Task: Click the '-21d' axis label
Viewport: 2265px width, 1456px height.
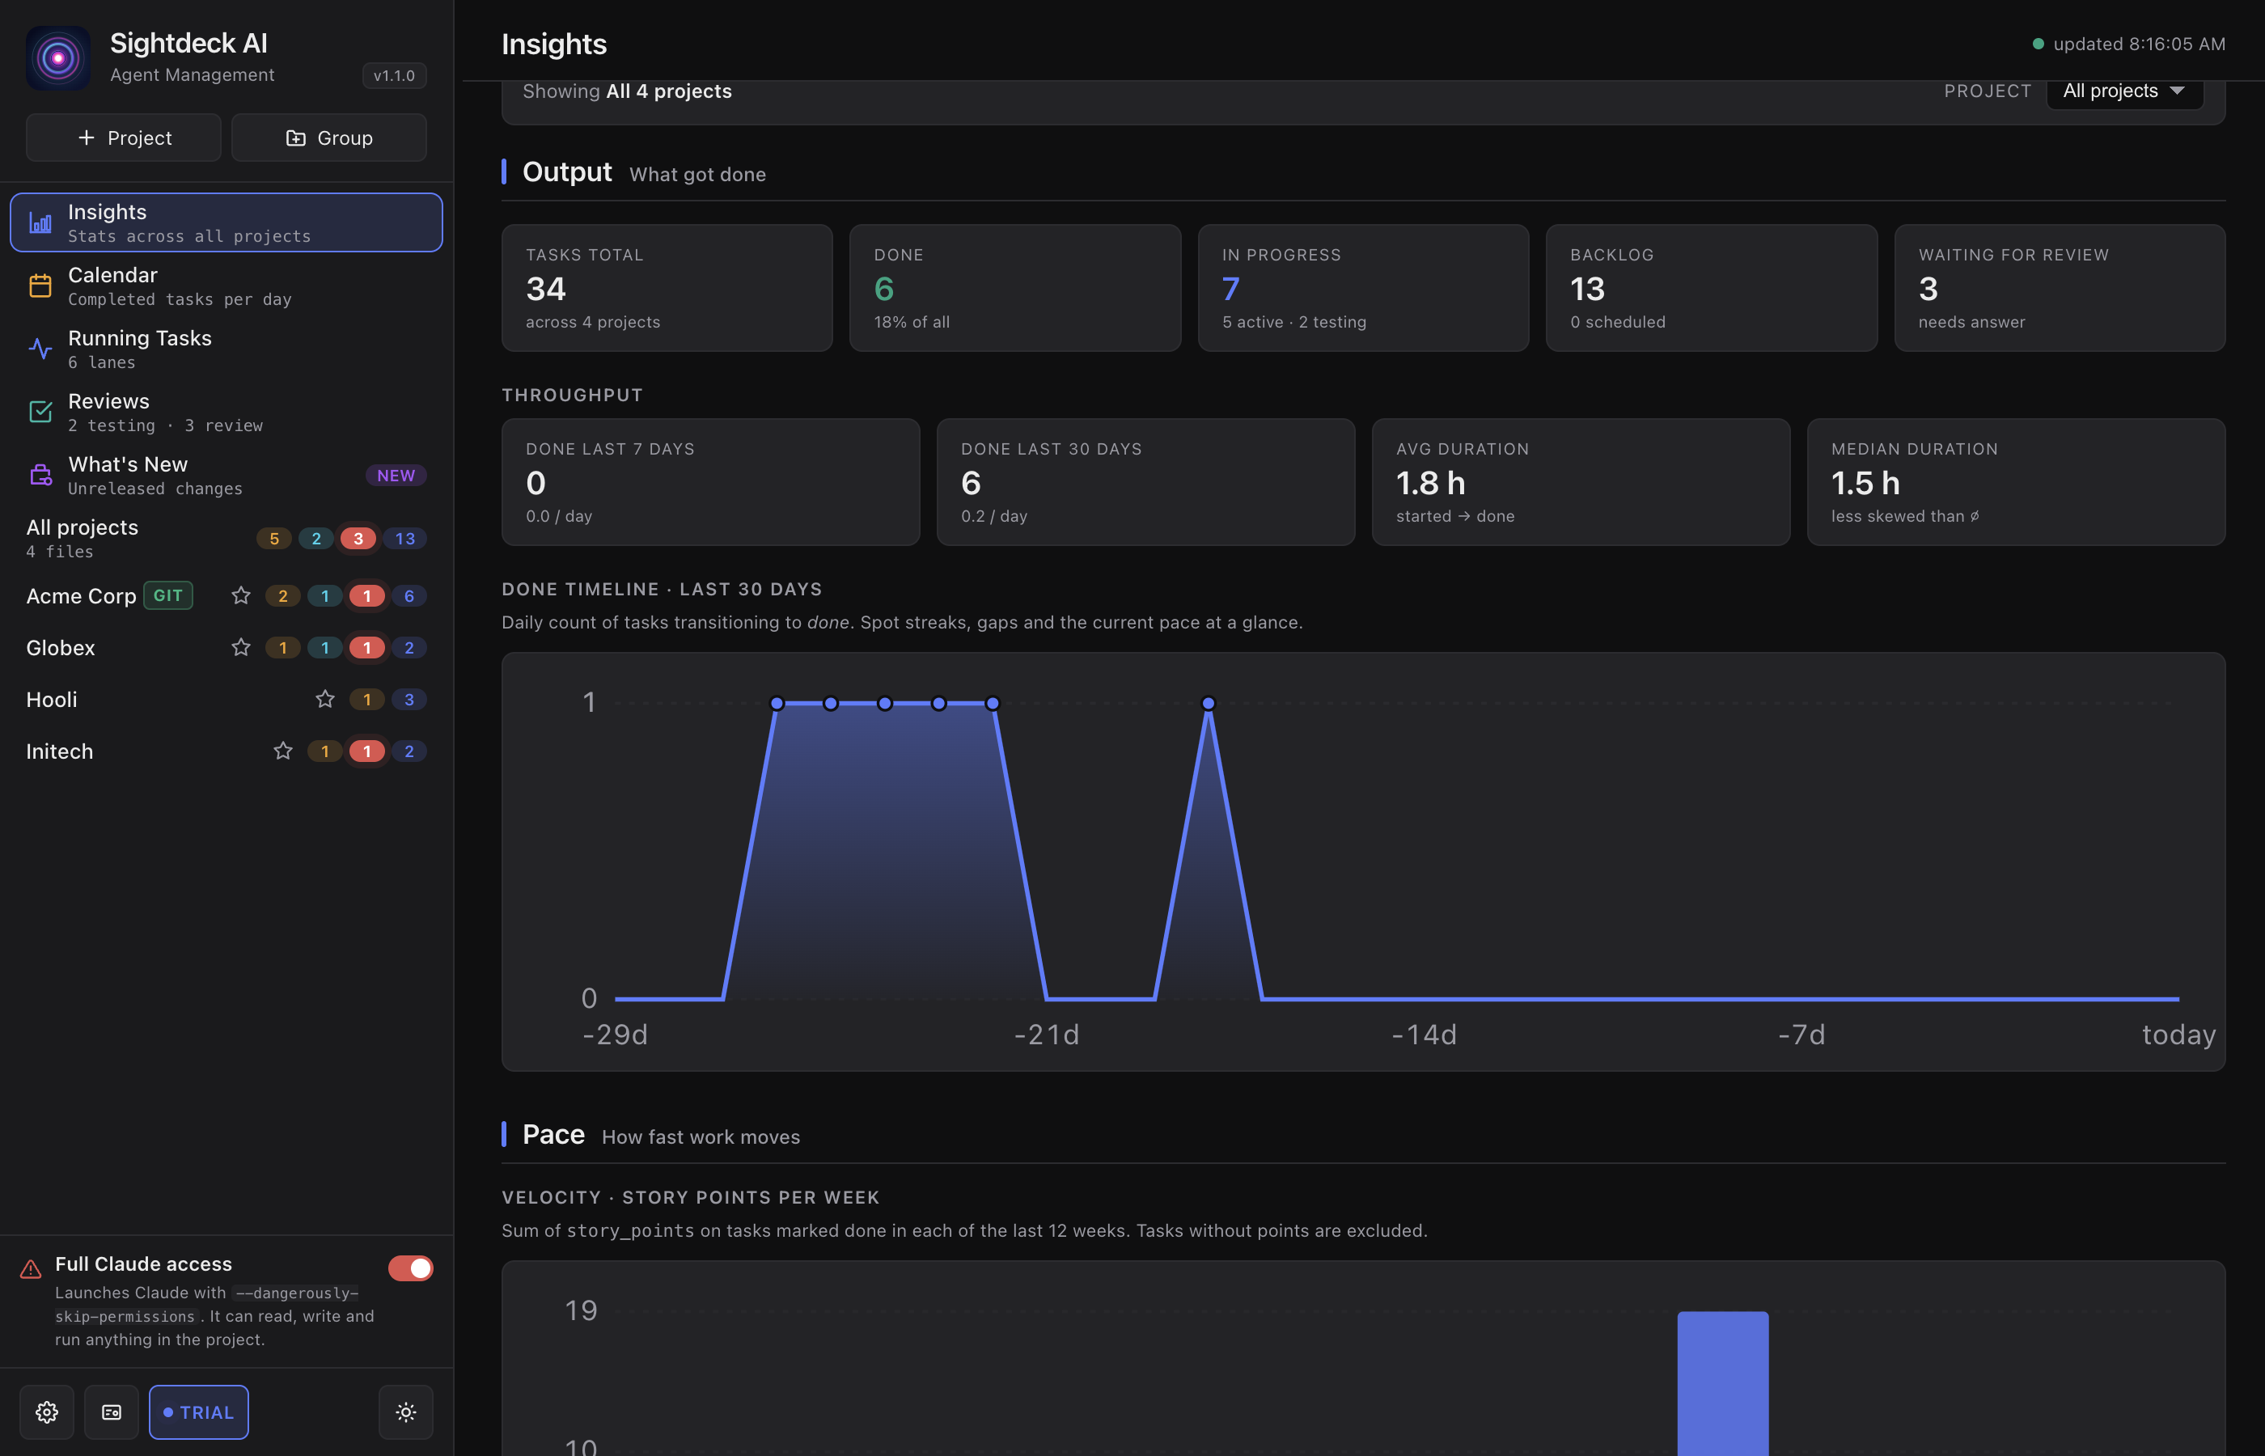Action: 1047,1035
